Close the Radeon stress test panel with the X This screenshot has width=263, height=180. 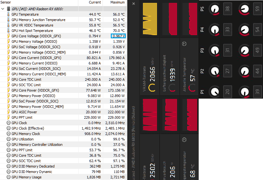point(133,4)
